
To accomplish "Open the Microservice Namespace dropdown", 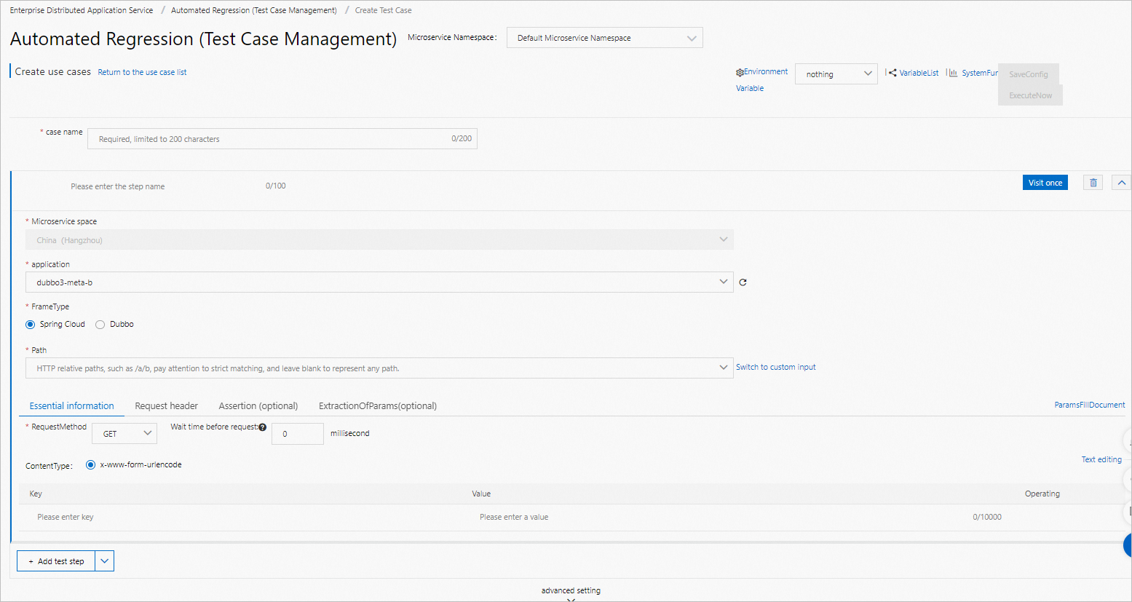I will 605,38.
